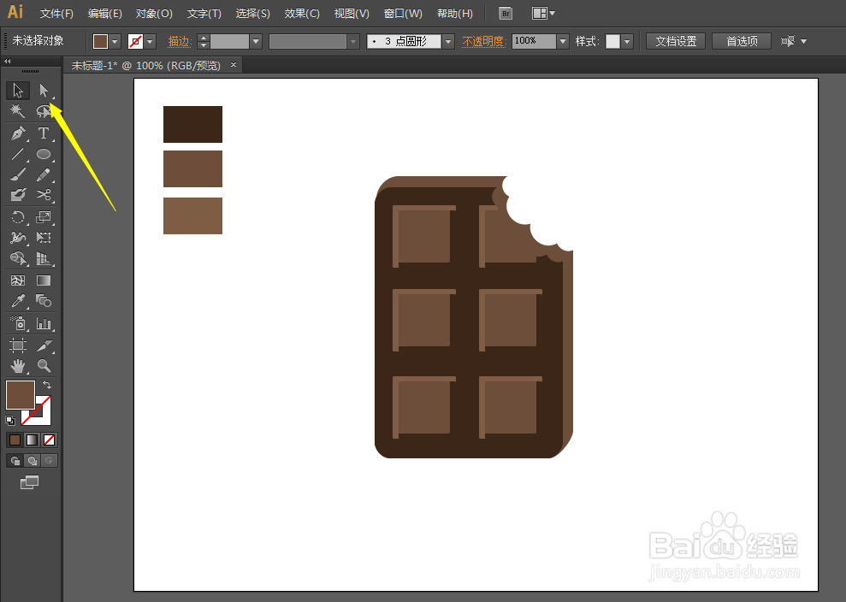Select the Artboard tool
The width and height of the screenshot is (846, 602).
tap(18, 345)
